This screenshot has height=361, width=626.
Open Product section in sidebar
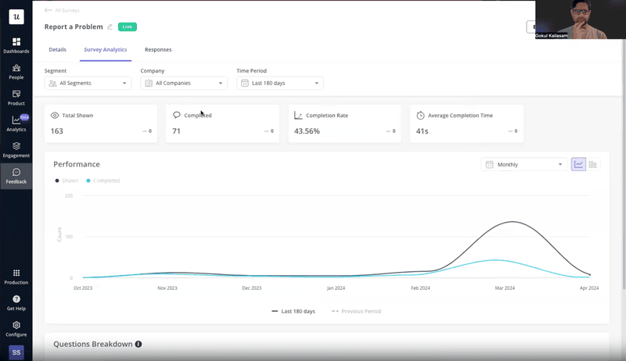click(16, 98)
